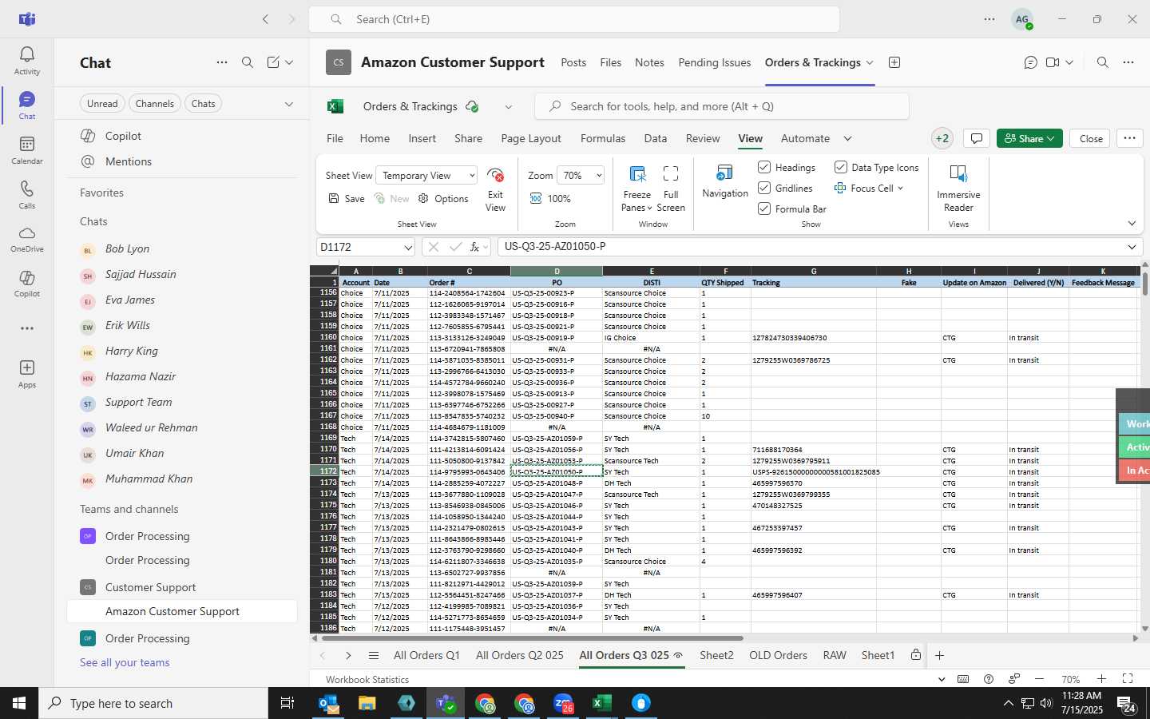Toggle Data Type Icons checkbox
This screenshot has height=719, width=1150.
click(x=841, y=167)
